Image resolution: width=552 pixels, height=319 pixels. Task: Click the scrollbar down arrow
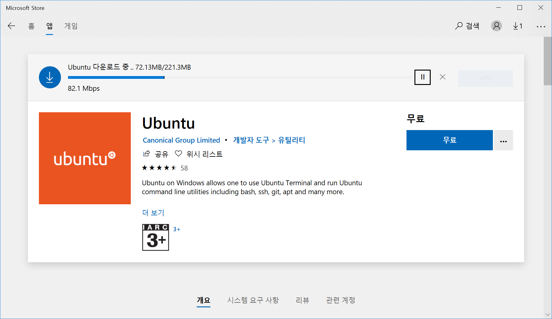548,315
